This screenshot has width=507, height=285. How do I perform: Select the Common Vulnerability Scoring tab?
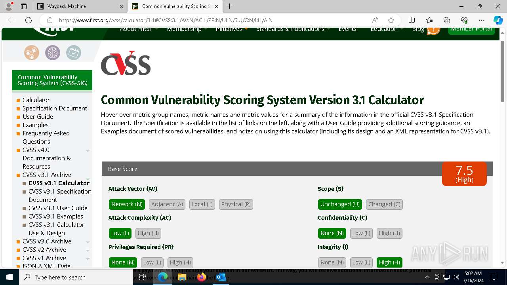click(175, 6)
